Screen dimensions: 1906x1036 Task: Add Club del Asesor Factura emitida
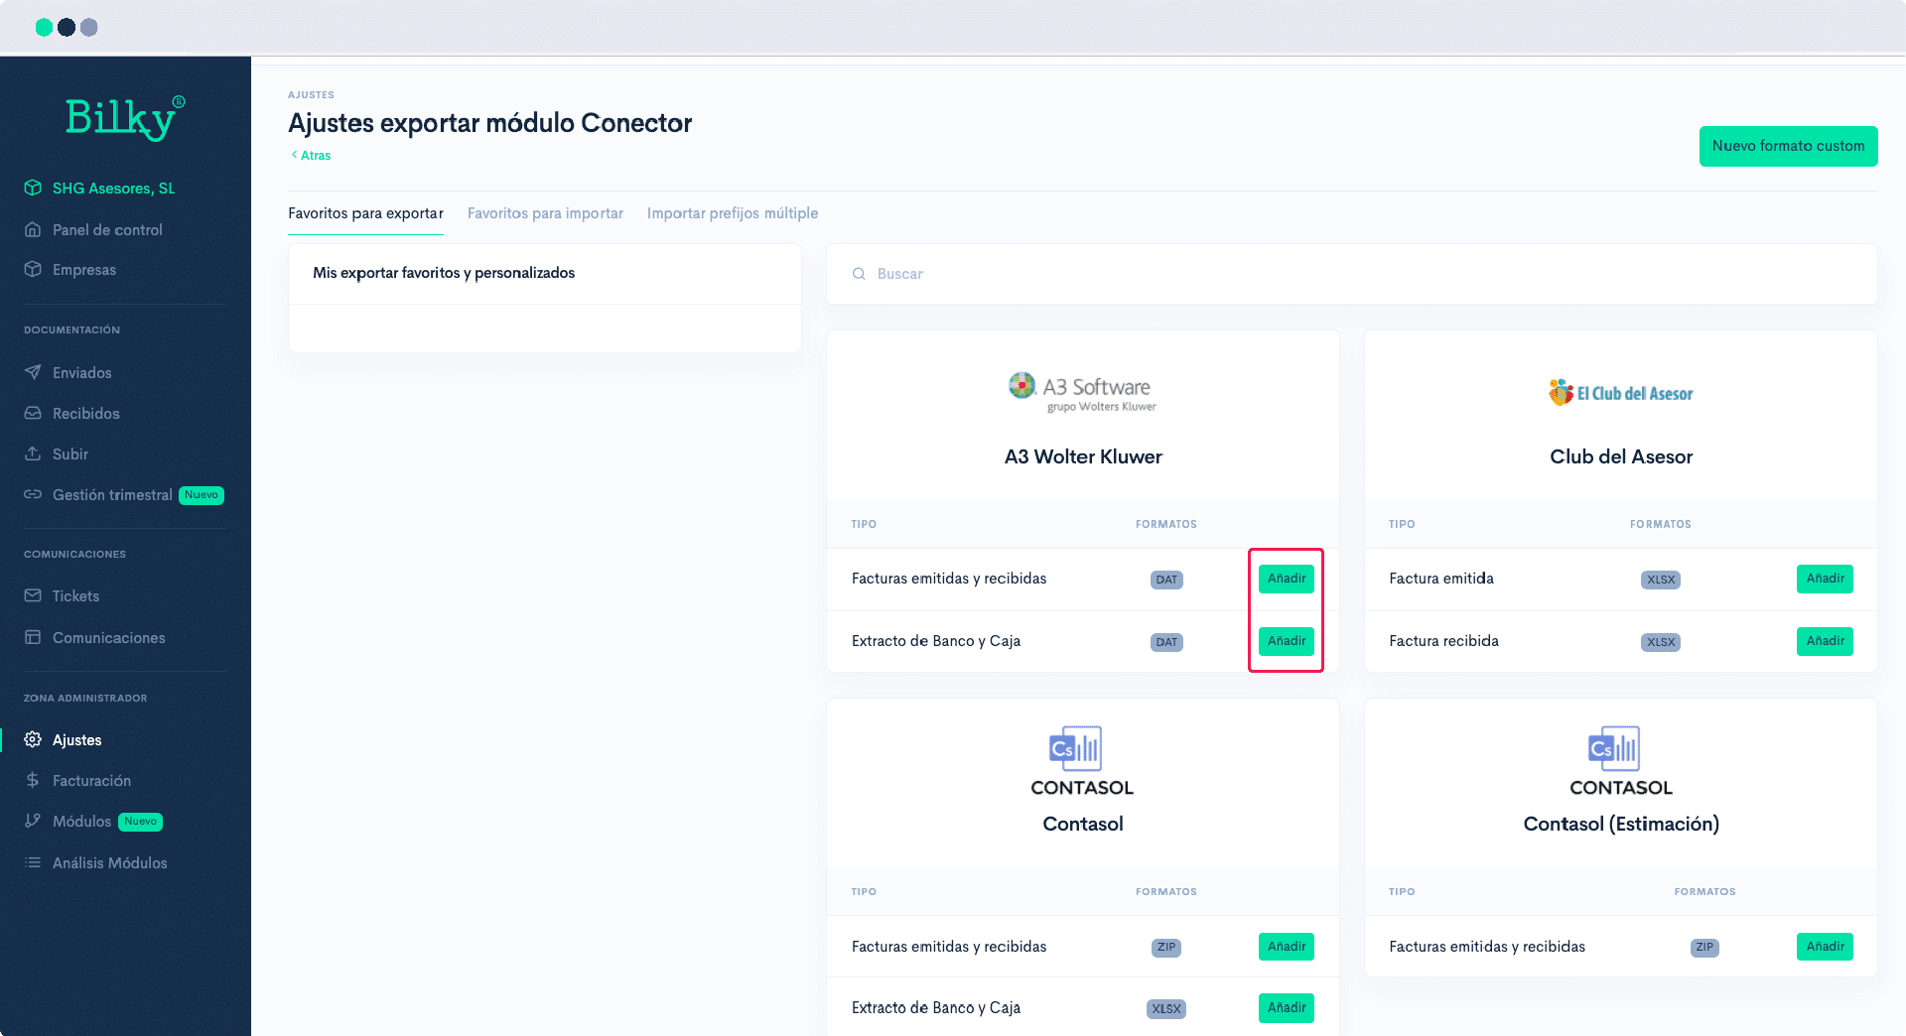[1825, 579]
